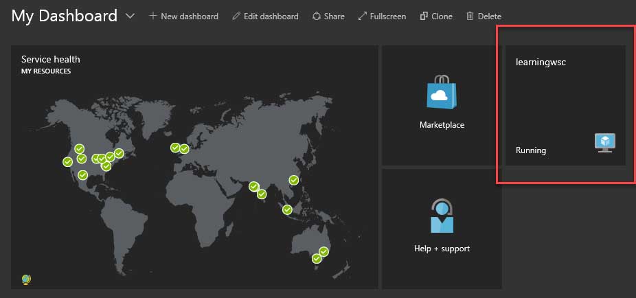This screenshot has width=636, height=298.
Task: Open the Help + support person icon
Action: click(x=442, y=216)
